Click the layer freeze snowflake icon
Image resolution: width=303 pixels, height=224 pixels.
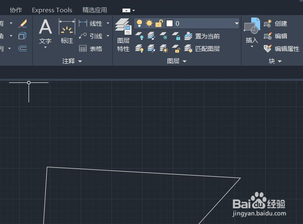(x=163, y=36)
